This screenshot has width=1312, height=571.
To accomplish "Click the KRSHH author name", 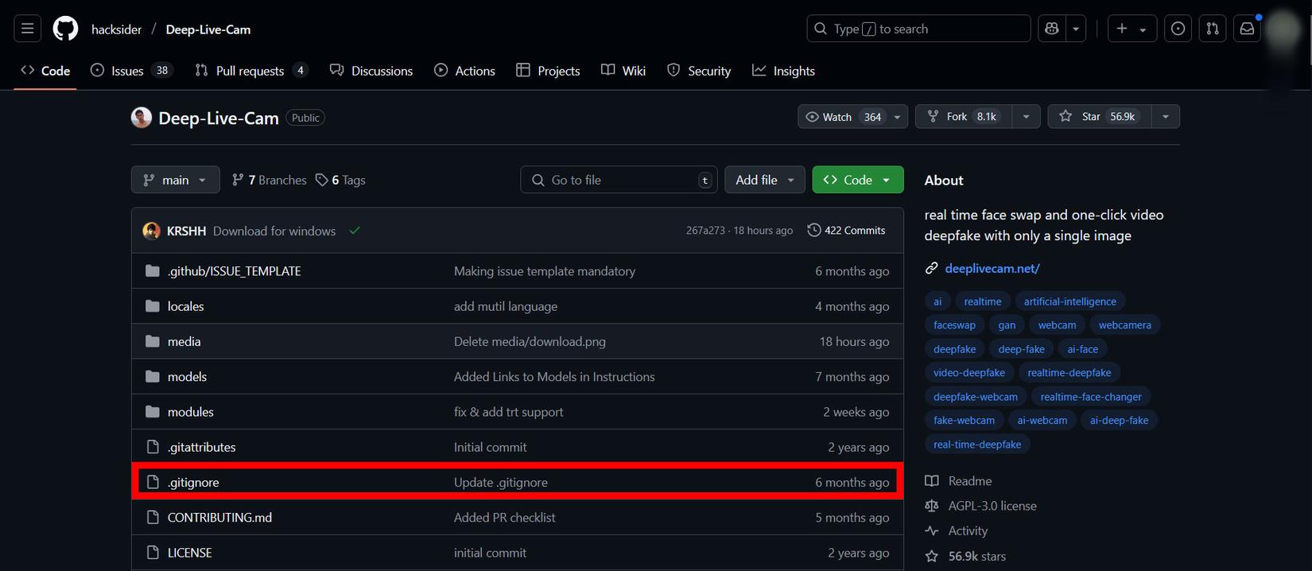I will tap(186, 231).
